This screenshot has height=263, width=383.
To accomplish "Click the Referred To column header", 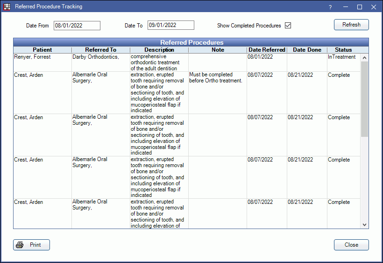I will pyautogui.click(x=101, y=50).
